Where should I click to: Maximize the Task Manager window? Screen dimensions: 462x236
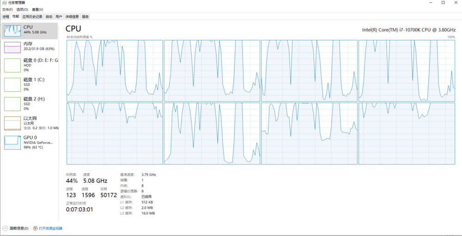[443, 3]
